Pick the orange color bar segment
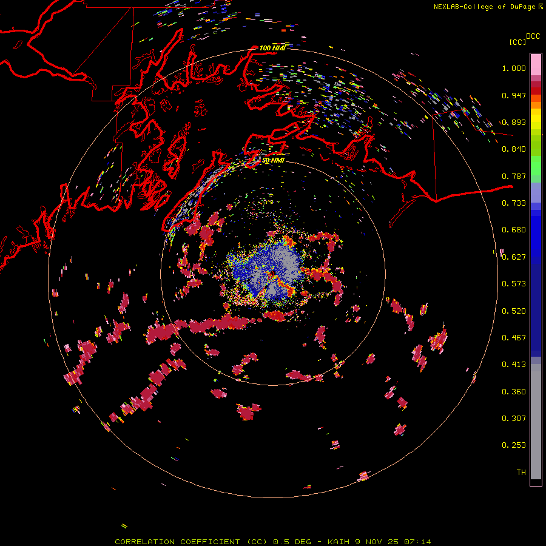The height and width of the screenshot is (546, 546). coord(536,105)
